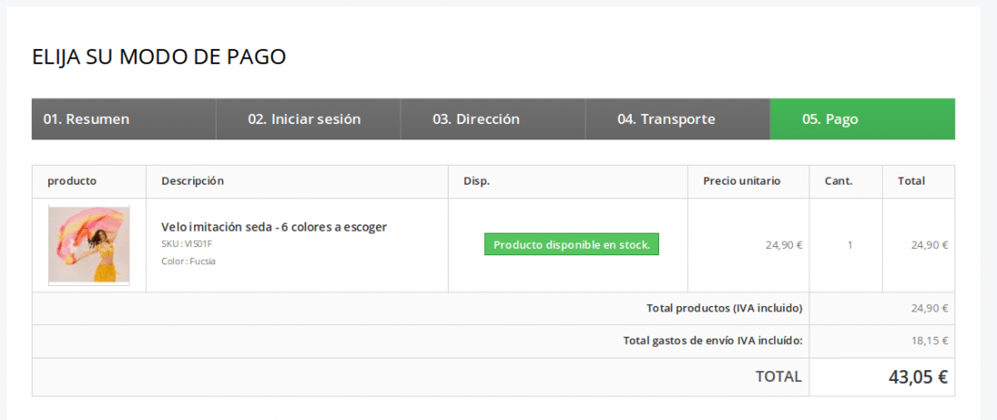Viewport: 997px width, 420px height.
Task: Click the active 05. Pago step
Action: [862, 119]
